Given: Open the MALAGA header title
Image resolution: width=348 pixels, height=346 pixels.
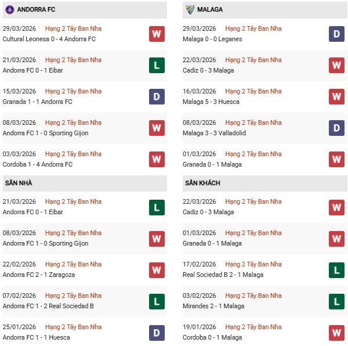Looking at the screenshot, I should [210, 9].
